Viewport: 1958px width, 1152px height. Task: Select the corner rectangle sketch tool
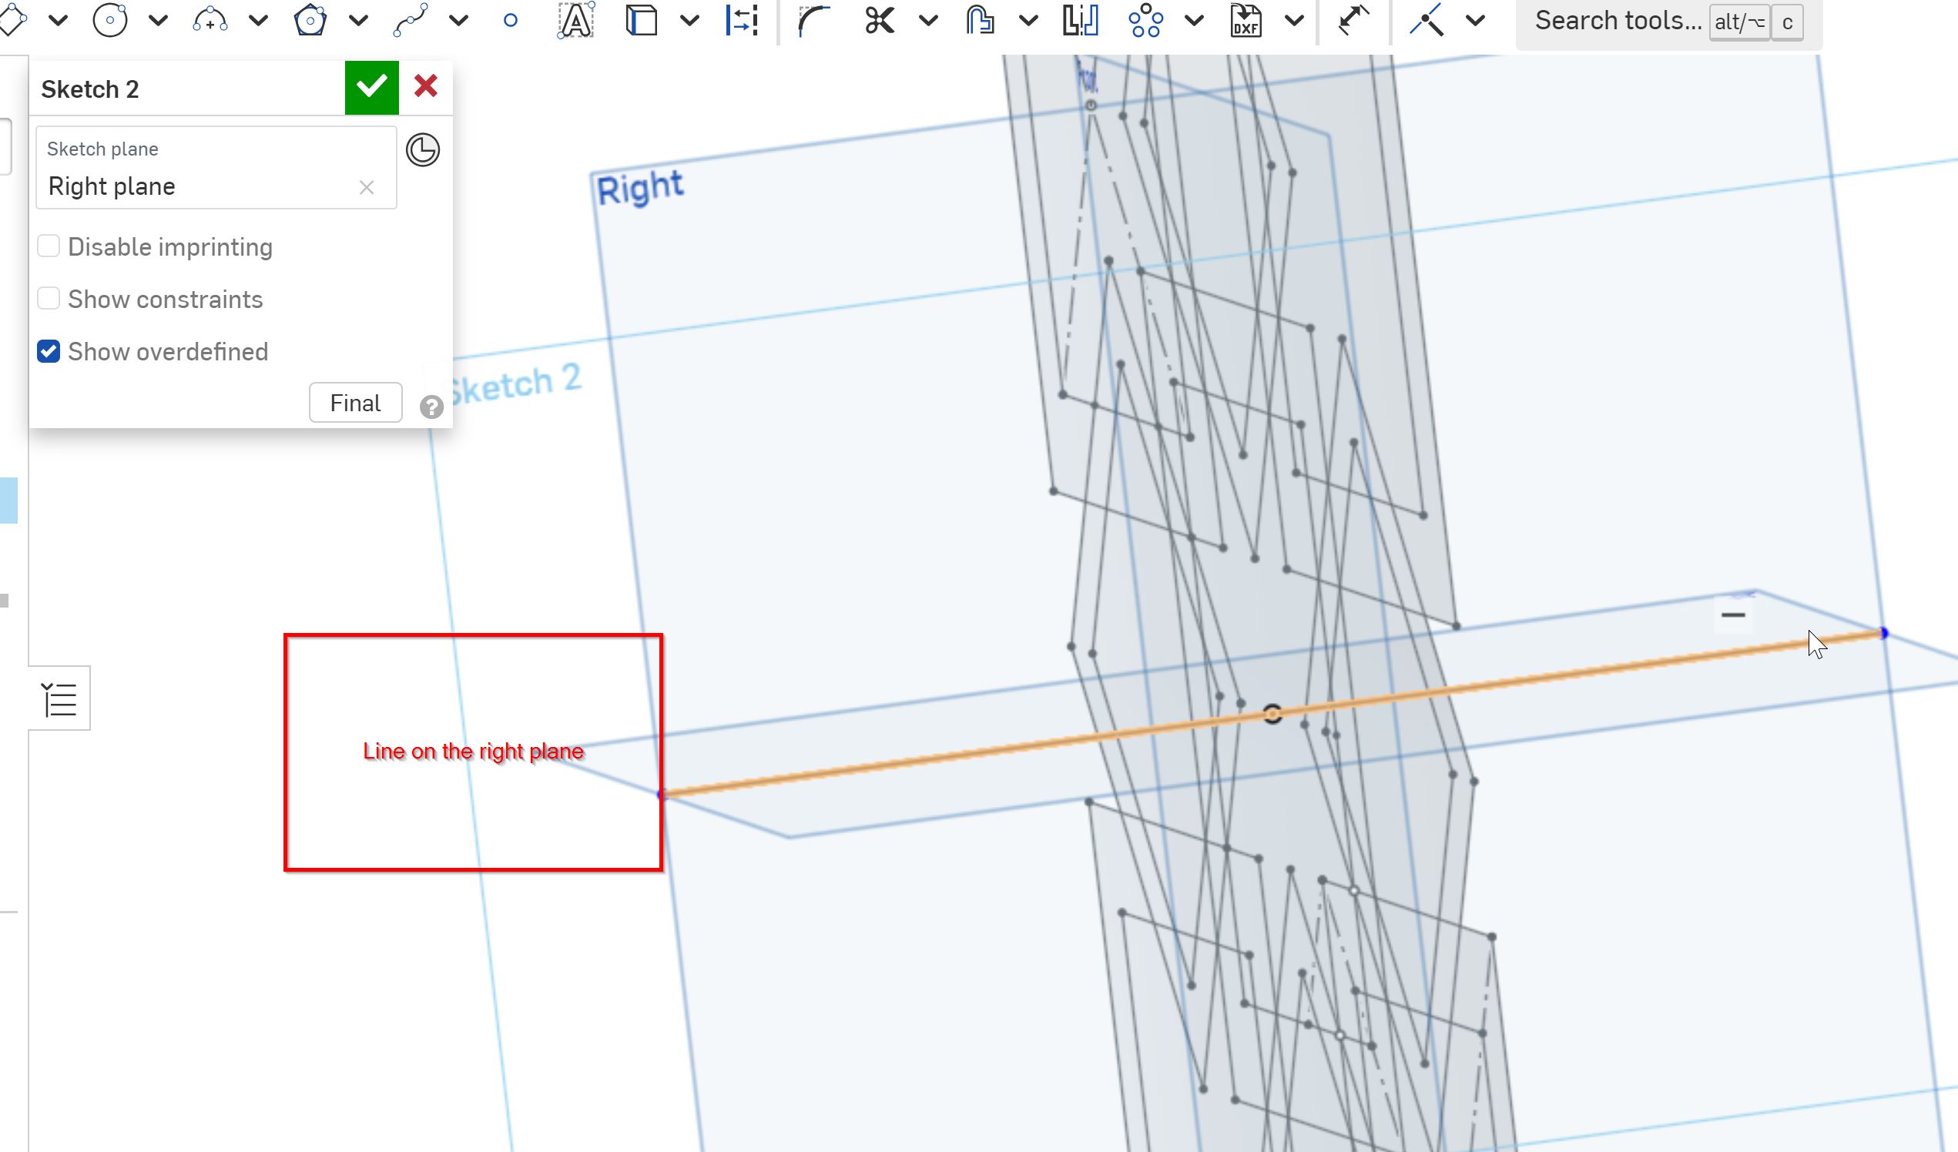tap(13, 20)
